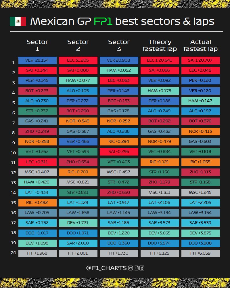Select the Theory fastest lap header
This screenshot has height=288, width=230.
pos(160,45)
